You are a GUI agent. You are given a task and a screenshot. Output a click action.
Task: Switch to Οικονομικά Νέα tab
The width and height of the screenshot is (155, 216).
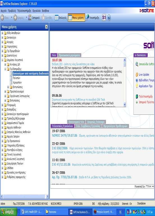(76, 122)
